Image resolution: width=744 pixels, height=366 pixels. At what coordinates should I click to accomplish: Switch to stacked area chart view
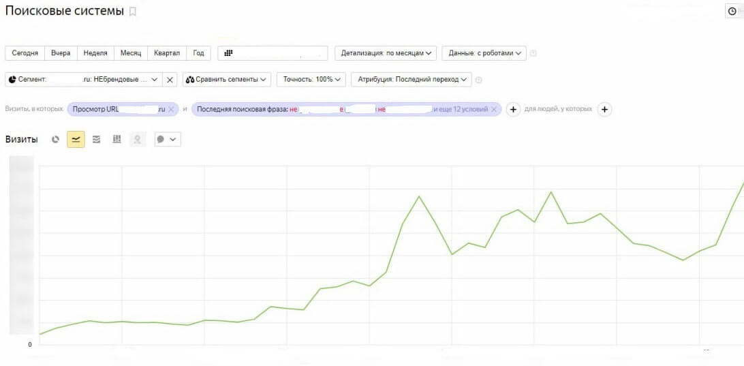[x=96, y=140]
